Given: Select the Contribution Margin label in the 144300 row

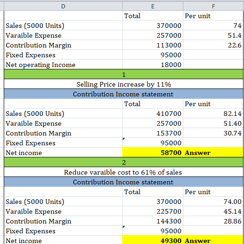Looking at the screenshot, I should tap(39, 221).
